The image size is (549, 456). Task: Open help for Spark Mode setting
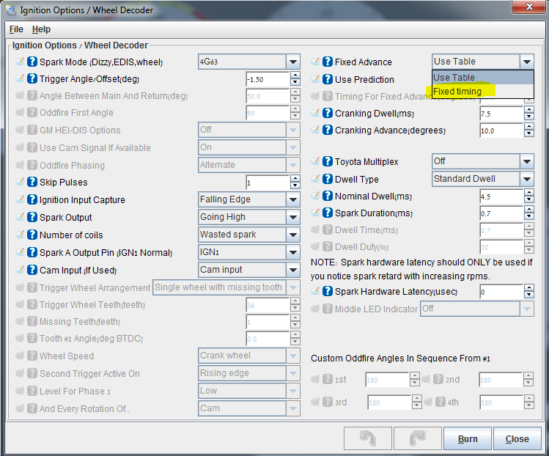32,62
